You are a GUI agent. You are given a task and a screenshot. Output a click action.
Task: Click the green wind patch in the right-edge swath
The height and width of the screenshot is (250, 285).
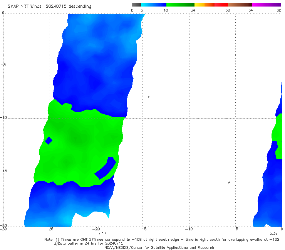coord(278,136)
